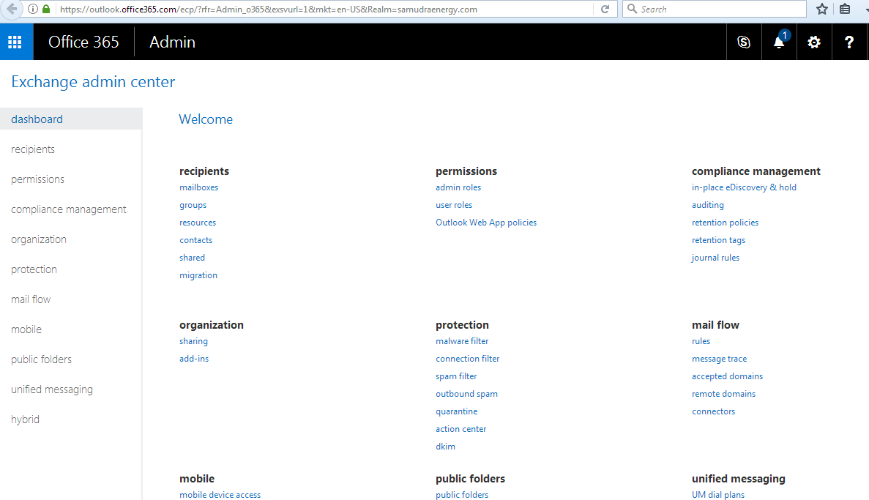Viewport: 869px width, 500px height.
Task: Open in-place eDiscovery & hold link
Action: [x=744, y=187]
